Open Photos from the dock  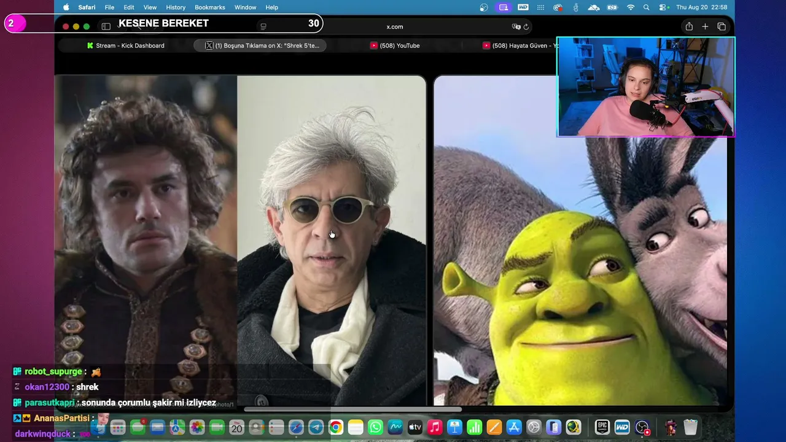(x=196, y=427)
